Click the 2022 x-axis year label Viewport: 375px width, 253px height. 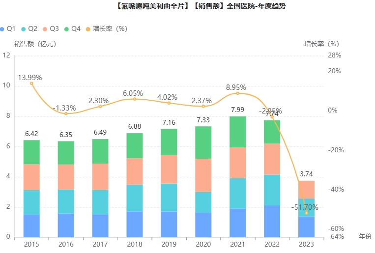[272, 244]
